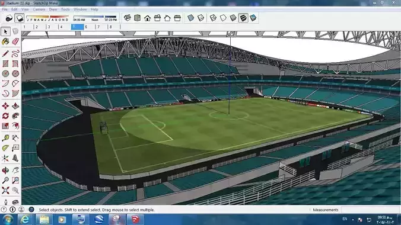The width and height of the screenshot is (401, 225).
Task: Switch to Front view house icon
Action: 147,18
